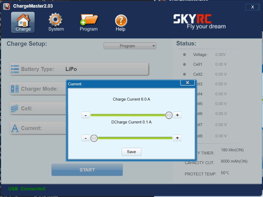Image resolution: width=263 pixels, height=197 pixels.
Task: Click the Current letter A icon
Action: (x=15, y=128)
